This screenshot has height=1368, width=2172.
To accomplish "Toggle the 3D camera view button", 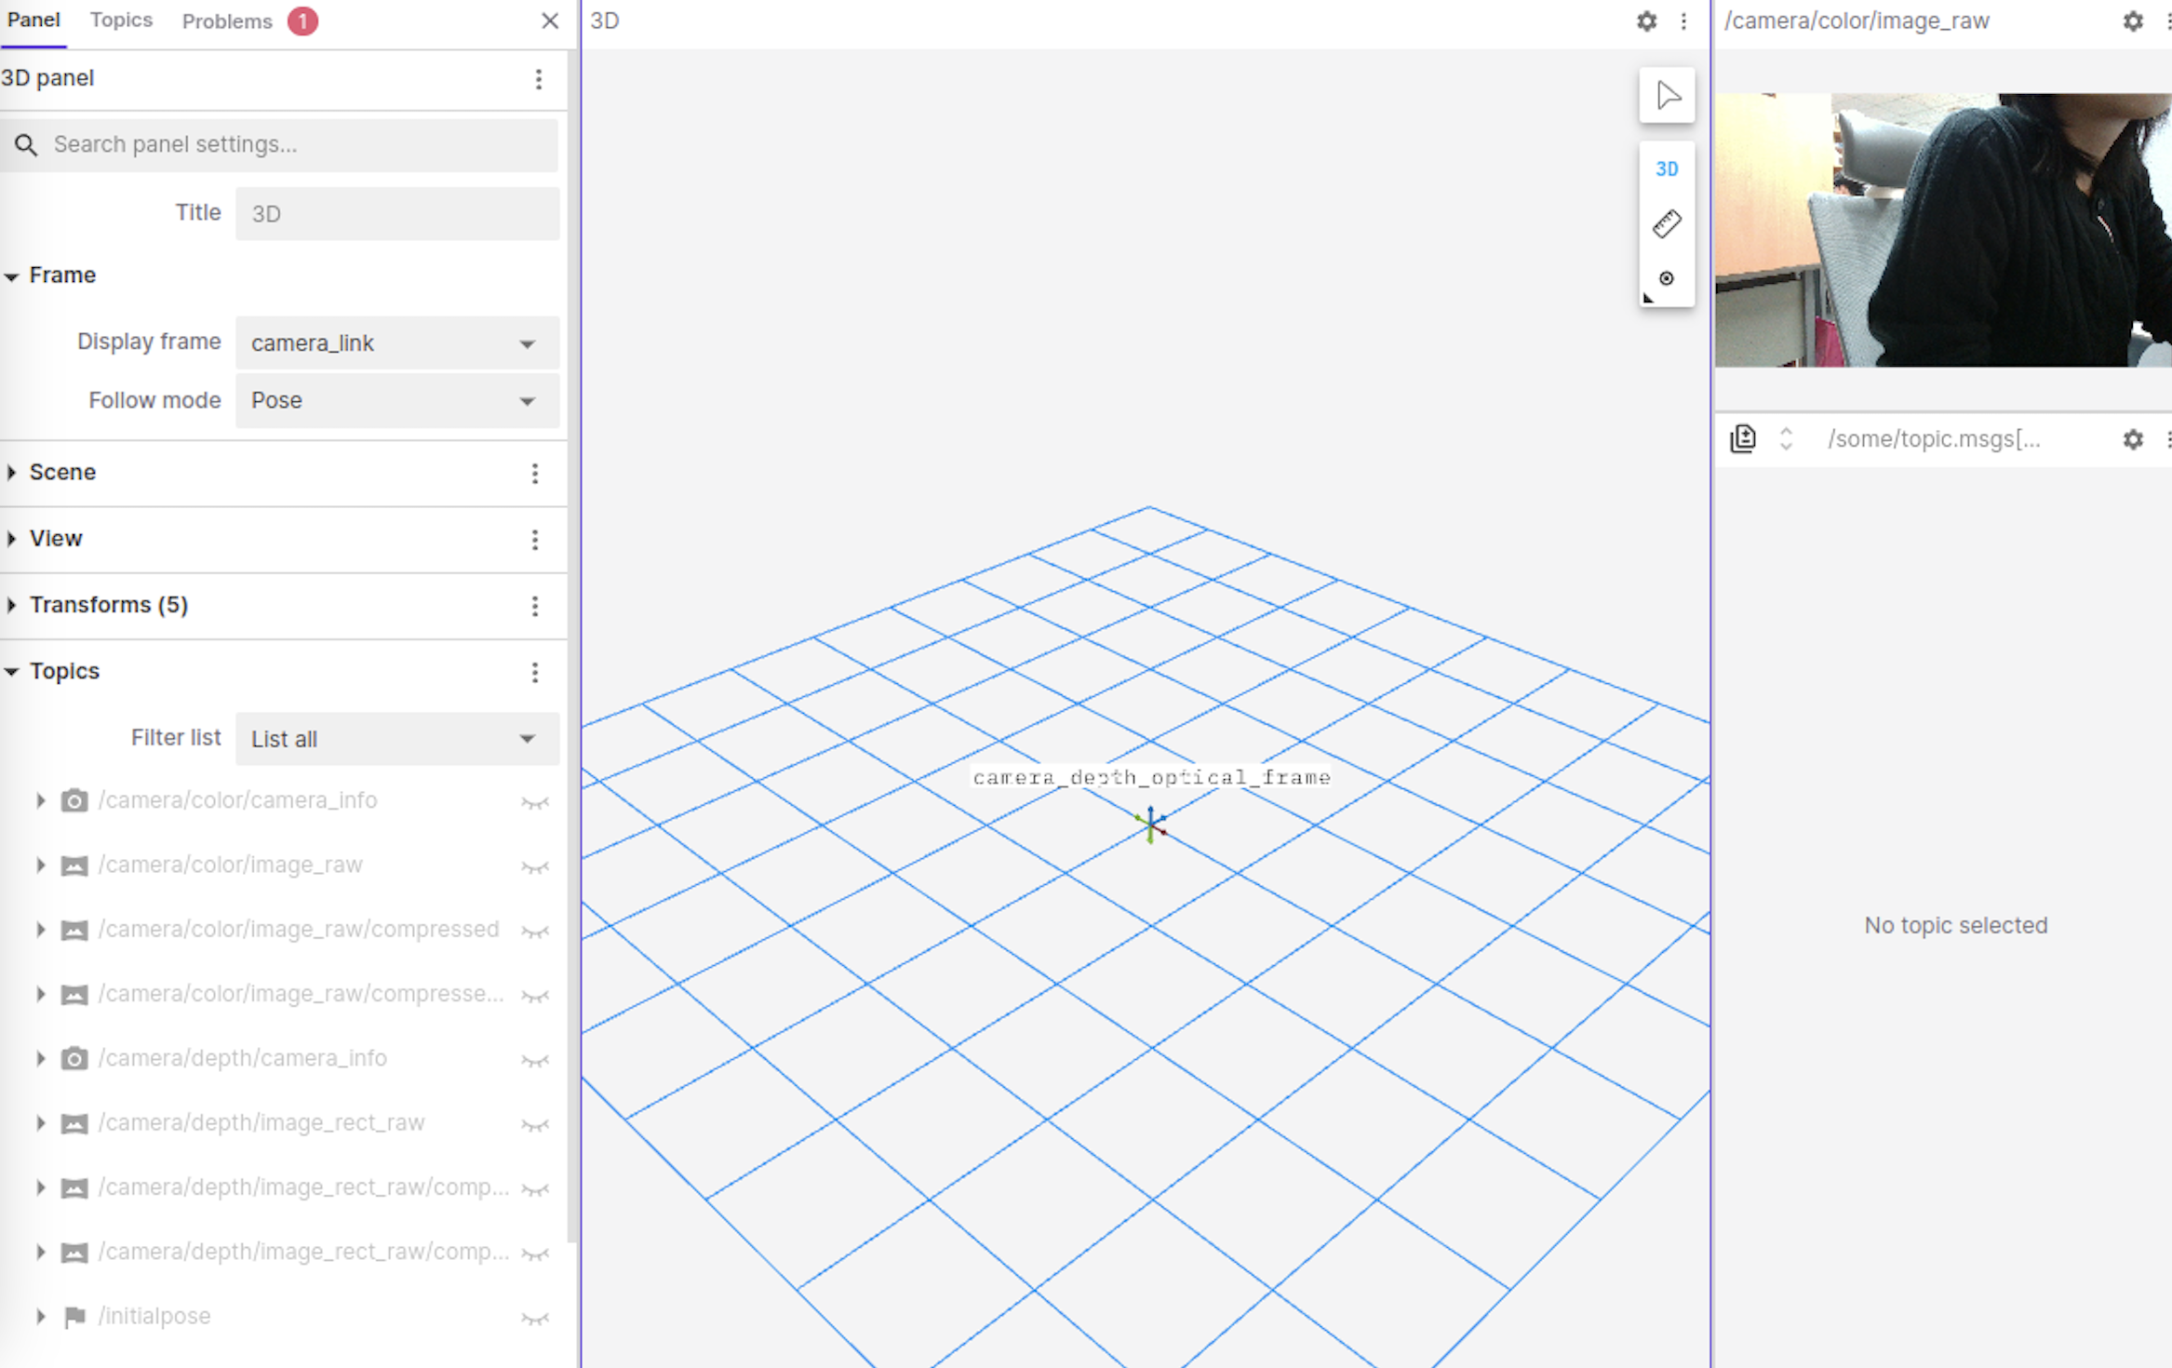I will click(x=1667, y=169).
